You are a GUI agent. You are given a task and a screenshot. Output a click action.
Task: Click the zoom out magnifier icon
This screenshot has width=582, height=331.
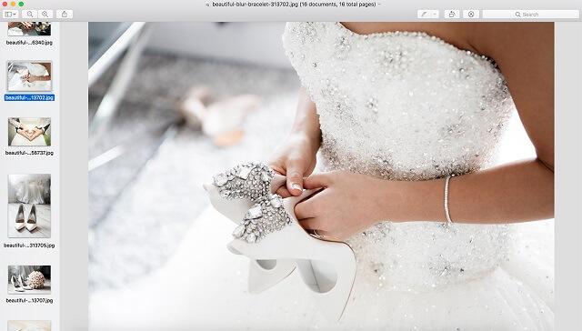coord(30,15)
